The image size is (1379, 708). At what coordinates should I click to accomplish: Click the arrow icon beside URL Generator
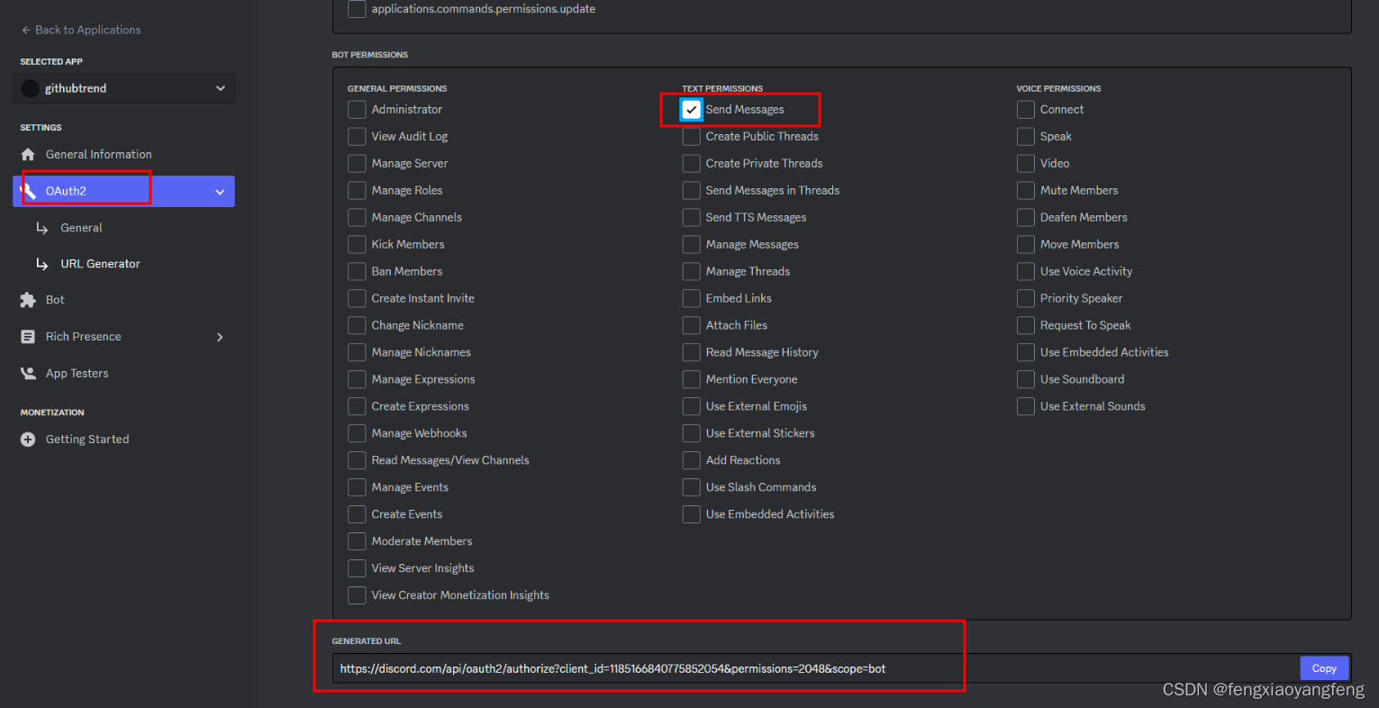pos(41,264)
